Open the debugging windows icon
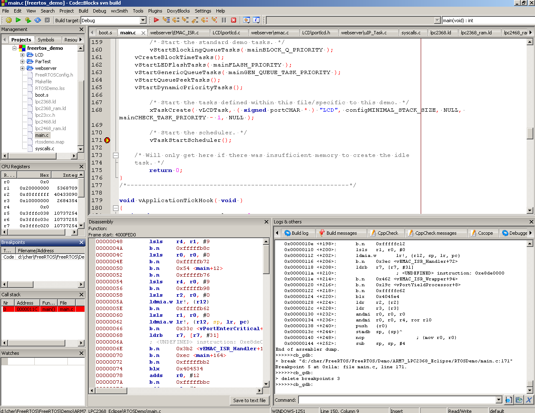535x413 pixels. coord(247,20)
